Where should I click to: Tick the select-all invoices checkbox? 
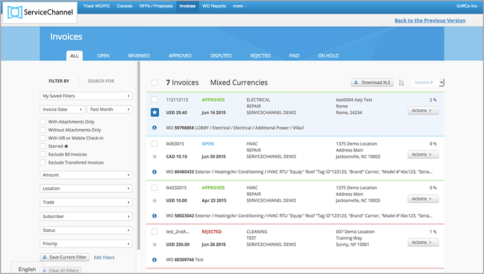click(154, 83)
